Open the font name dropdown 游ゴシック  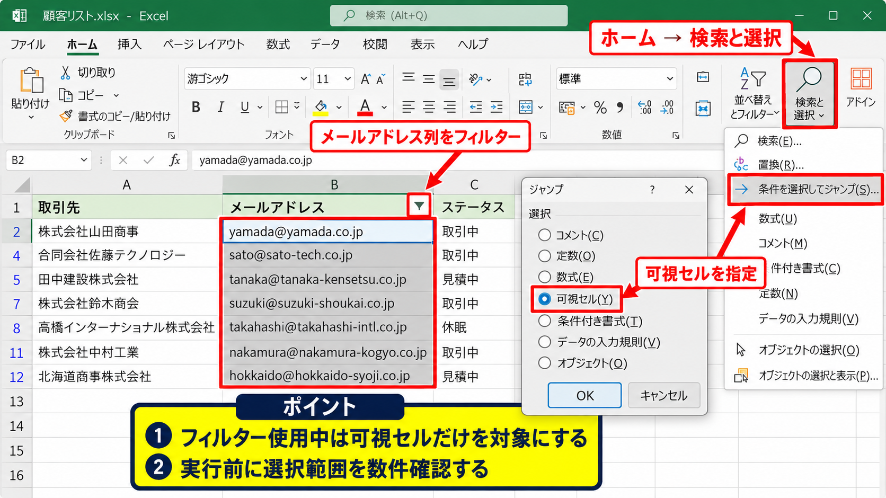pos(304,79)
